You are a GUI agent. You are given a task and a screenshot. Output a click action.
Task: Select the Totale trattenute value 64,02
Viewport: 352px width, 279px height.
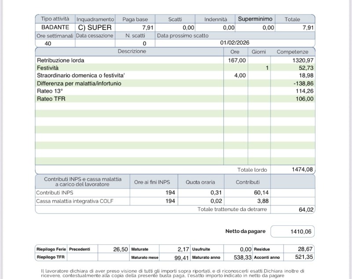(306, 210)
